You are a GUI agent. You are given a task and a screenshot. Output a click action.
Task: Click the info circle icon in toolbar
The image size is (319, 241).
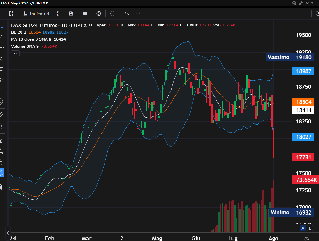point(113,14)
